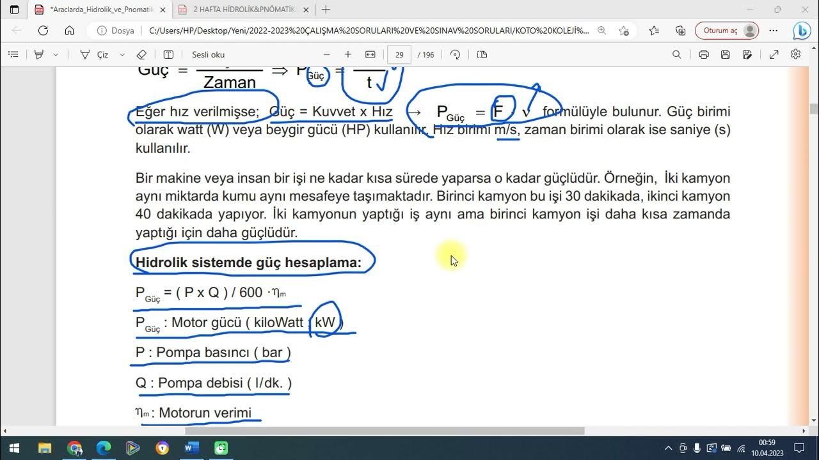
Task: Save the PDF as a new file
Action: click(747, 55)
